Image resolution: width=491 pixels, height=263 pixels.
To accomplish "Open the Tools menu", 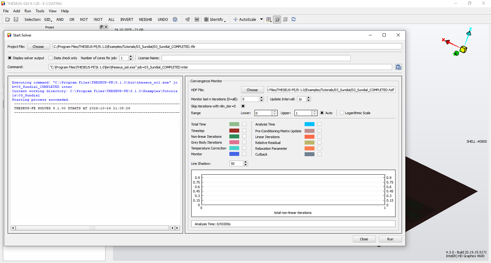I will [40, 11].
